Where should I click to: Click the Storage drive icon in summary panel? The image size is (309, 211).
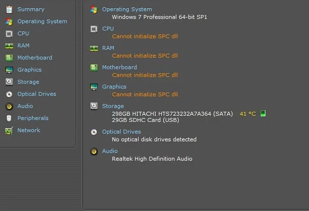click(x=94, y=106)
